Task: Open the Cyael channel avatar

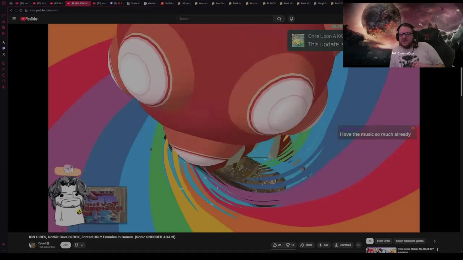Action: [33, 245]
